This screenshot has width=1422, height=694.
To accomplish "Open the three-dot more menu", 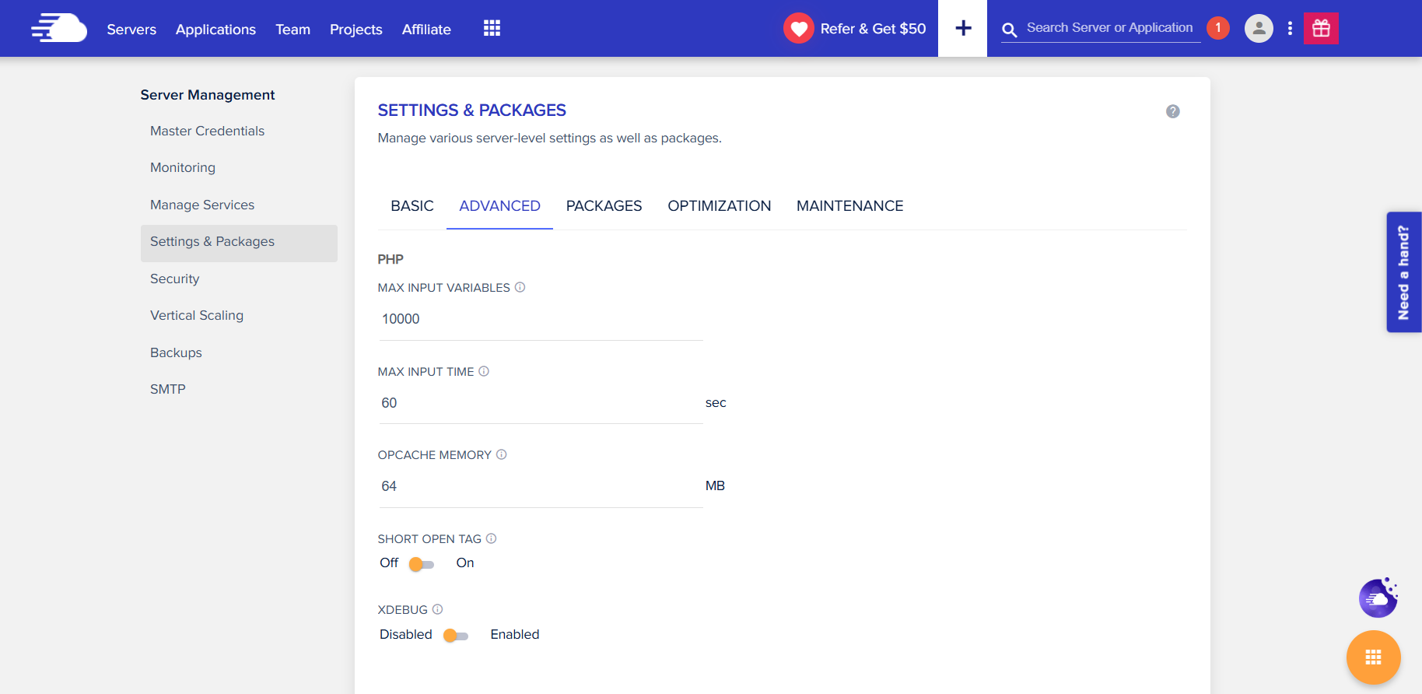I will tap(1290, 28).
